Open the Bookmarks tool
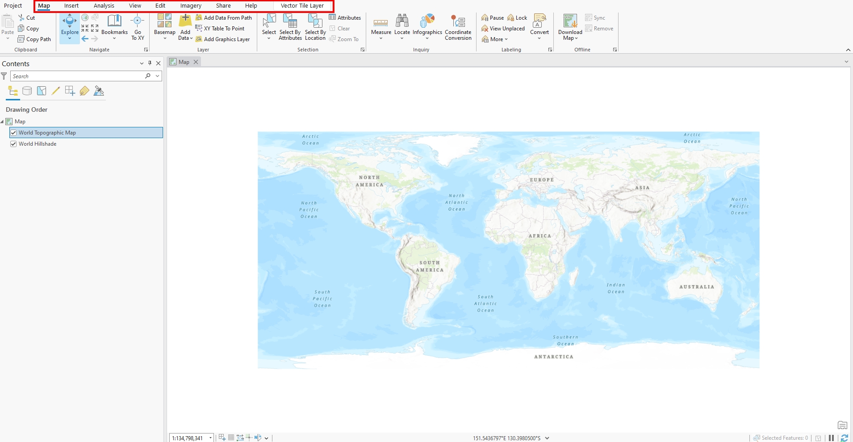Screen dimensions: 853x442 [x=114, y=21]
